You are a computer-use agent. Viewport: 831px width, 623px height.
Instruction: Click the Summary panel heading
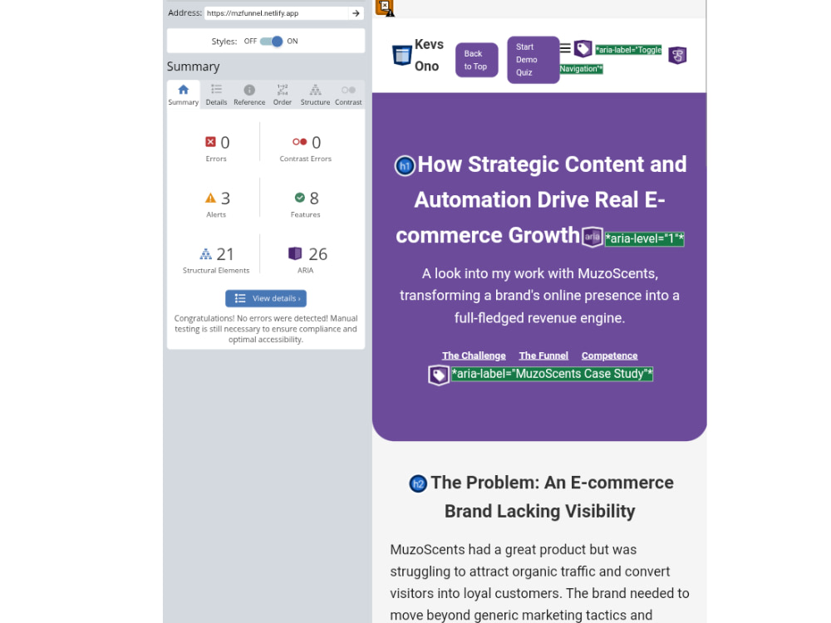coord(194,66)
